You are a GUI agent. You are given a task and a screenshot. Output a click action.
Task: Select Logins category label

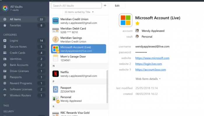(14, 41)
